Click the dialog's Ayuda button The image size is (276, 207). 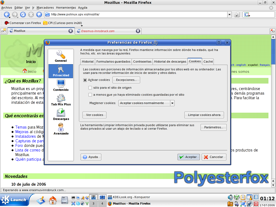tap(91, 157)
